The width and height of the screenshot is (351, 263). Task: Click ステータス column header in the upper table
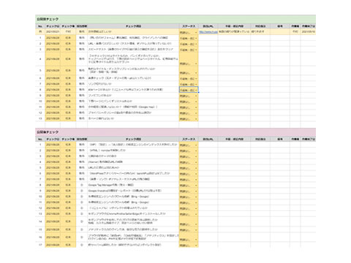click(189, 26)
